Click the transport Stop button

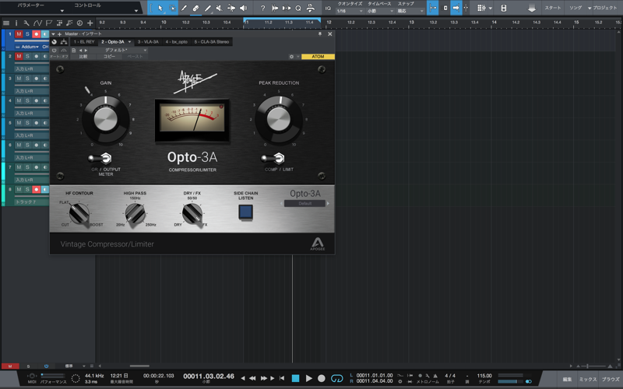coord(295,378)
